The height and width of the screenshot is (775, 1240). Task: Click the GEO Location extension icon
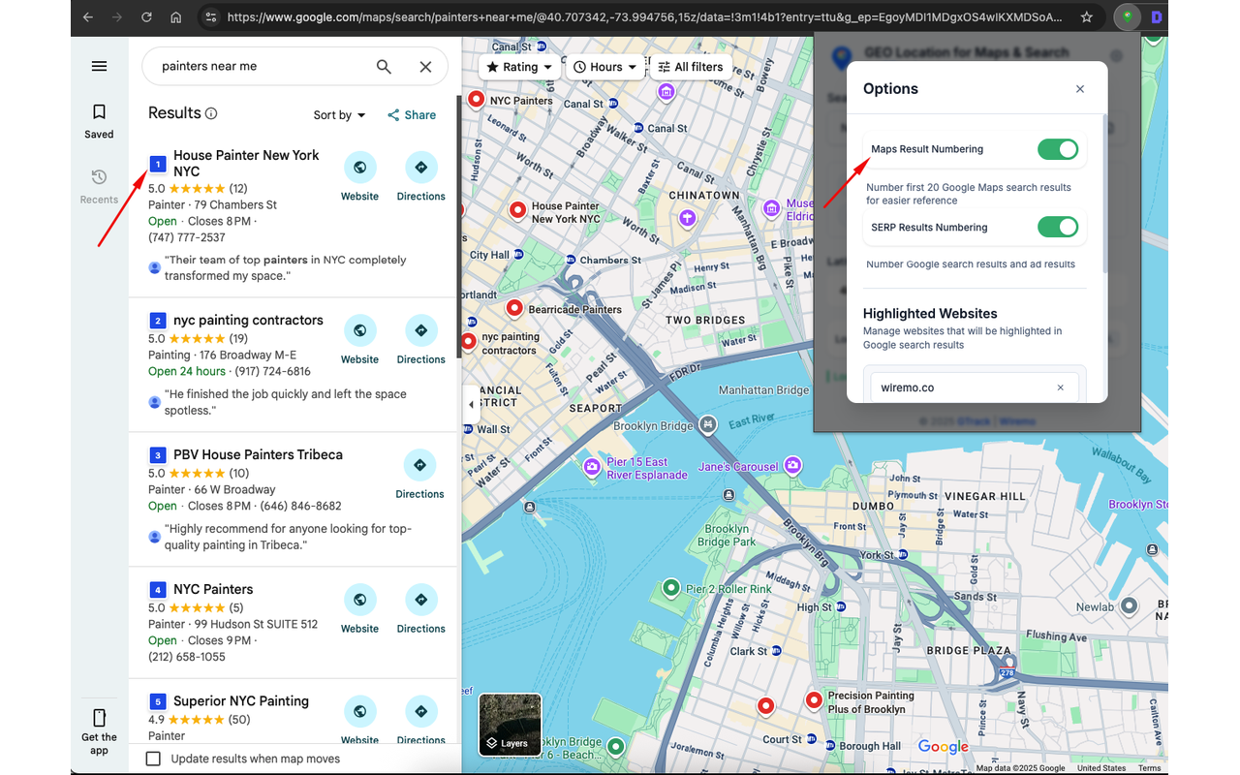[1127, 17]
